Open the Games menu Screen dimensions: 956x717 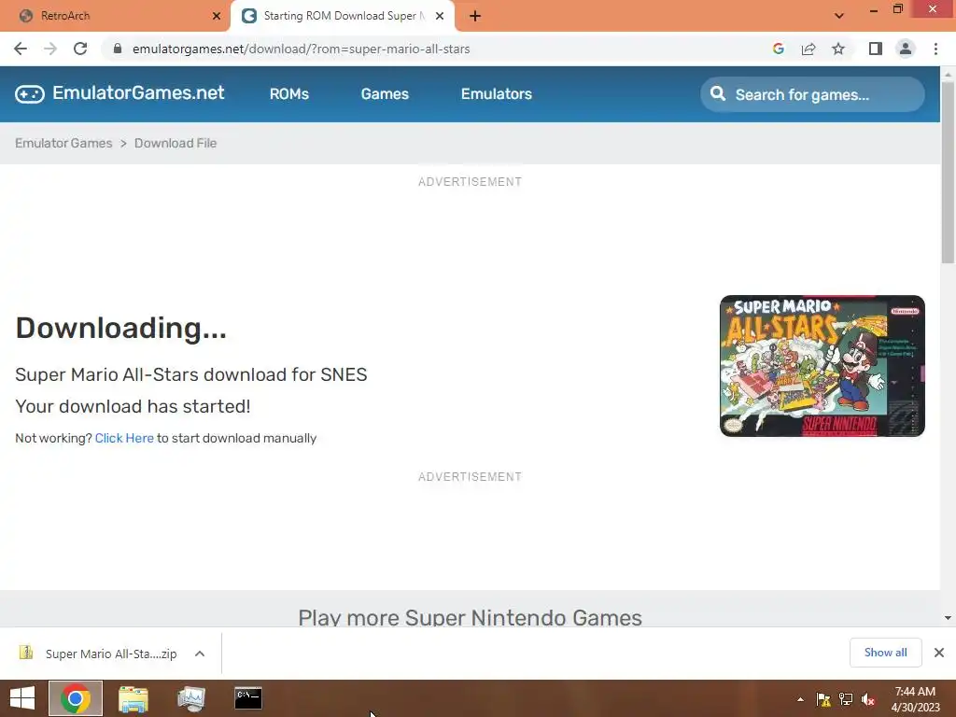coord(385,94)
